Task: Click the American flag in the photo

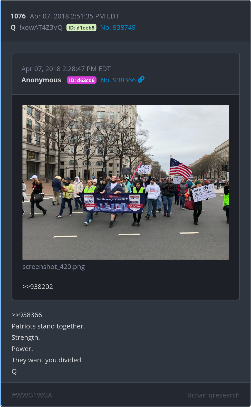Action: tap(180, 168)
